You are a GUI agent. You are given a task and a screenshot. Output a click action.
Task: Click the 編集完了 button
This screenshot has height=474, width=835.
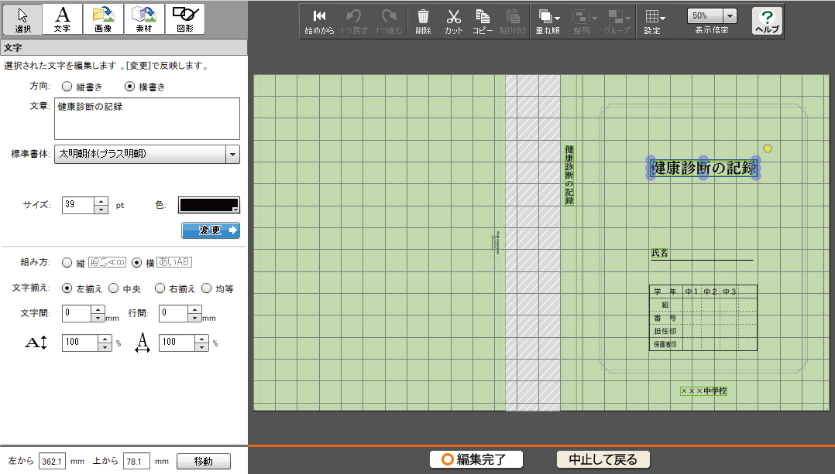pyautogui.click(x=476, y=459)
